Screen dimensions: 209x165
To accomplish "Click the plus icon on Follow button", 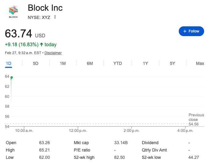I will (x=185, y=31).
